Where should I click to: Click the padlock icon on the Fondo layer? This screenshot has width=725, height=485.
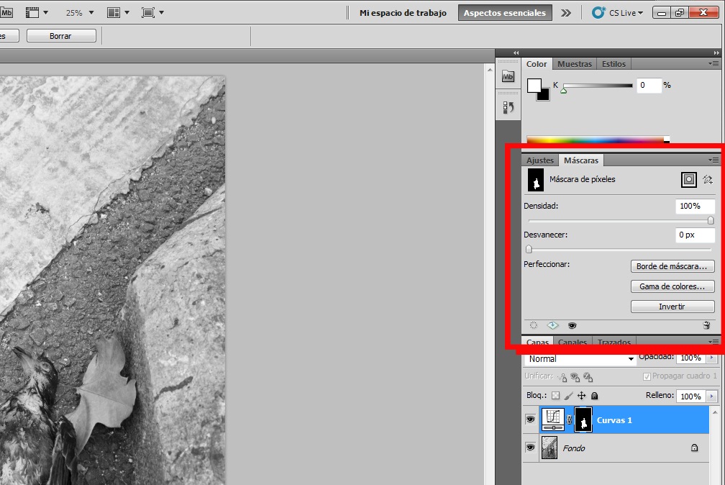(x=694, y=448)
